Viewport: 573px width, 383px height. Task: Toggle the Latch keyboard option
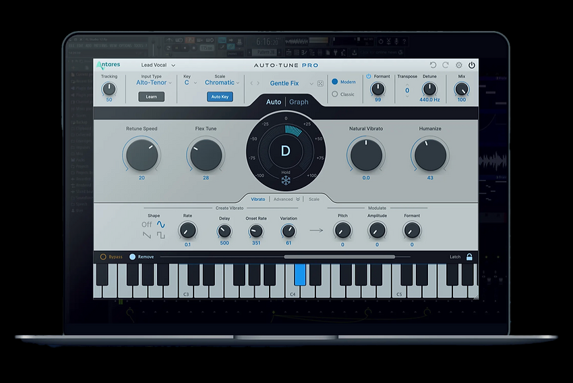click(x=455, y=257)
